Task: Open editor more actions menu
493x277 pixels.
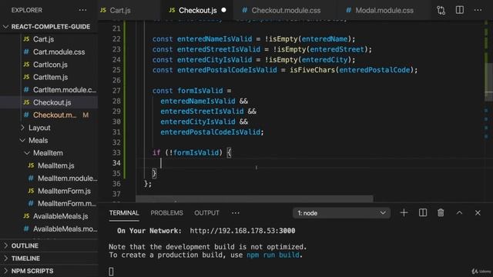Action: (x=478, y=10)
